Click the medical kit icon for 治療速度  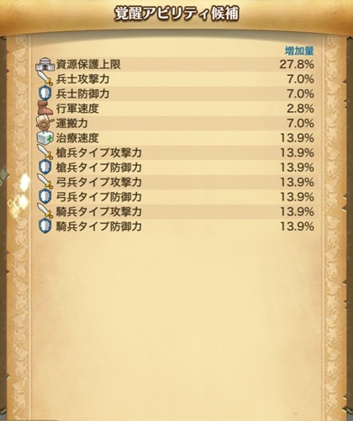point(45,138)
